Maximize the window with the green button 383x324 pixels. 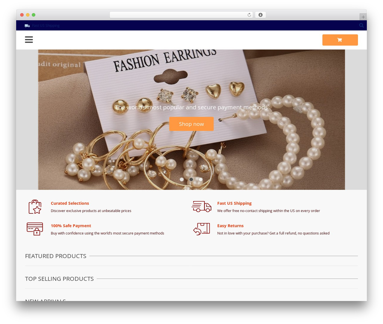(34, 15)
